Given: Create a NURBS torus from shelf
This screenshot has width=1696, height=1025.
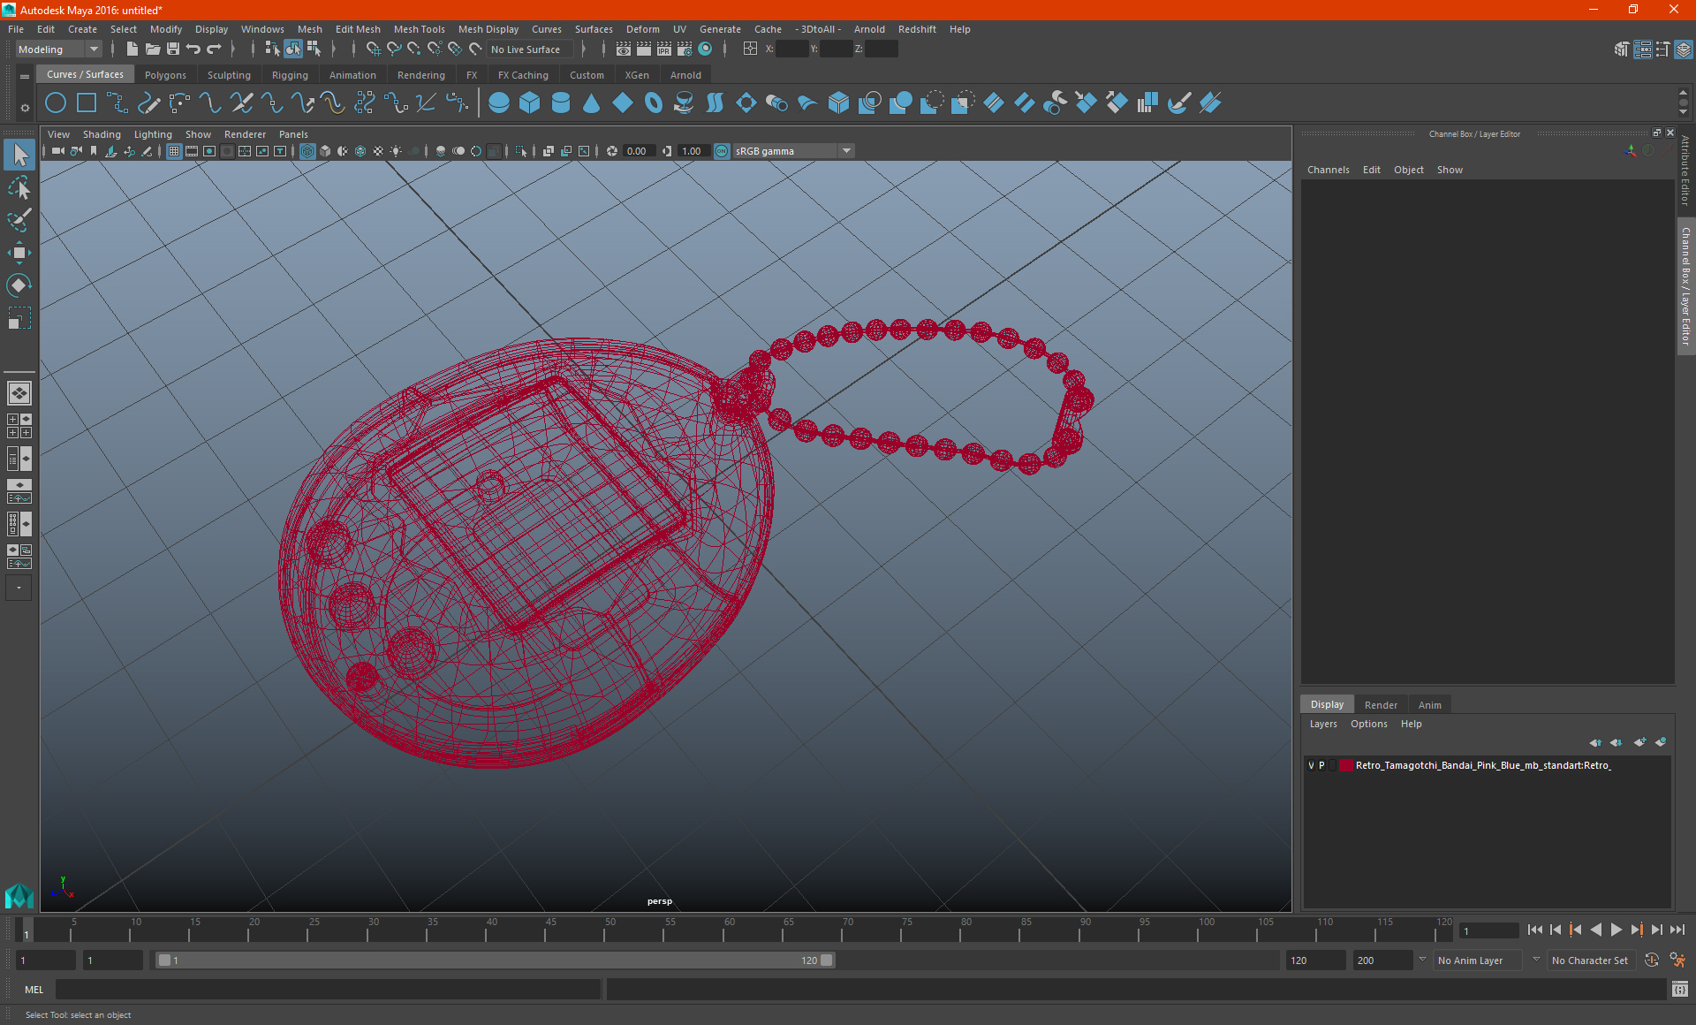Looking at the screenshot, I should click(654, 103).
